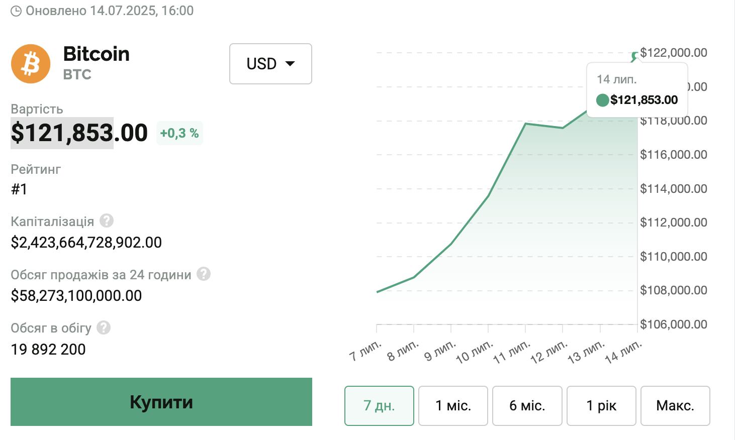Switch chart to 1 міс. range
Screen dimensions: 735x440
tap(453, 405)
